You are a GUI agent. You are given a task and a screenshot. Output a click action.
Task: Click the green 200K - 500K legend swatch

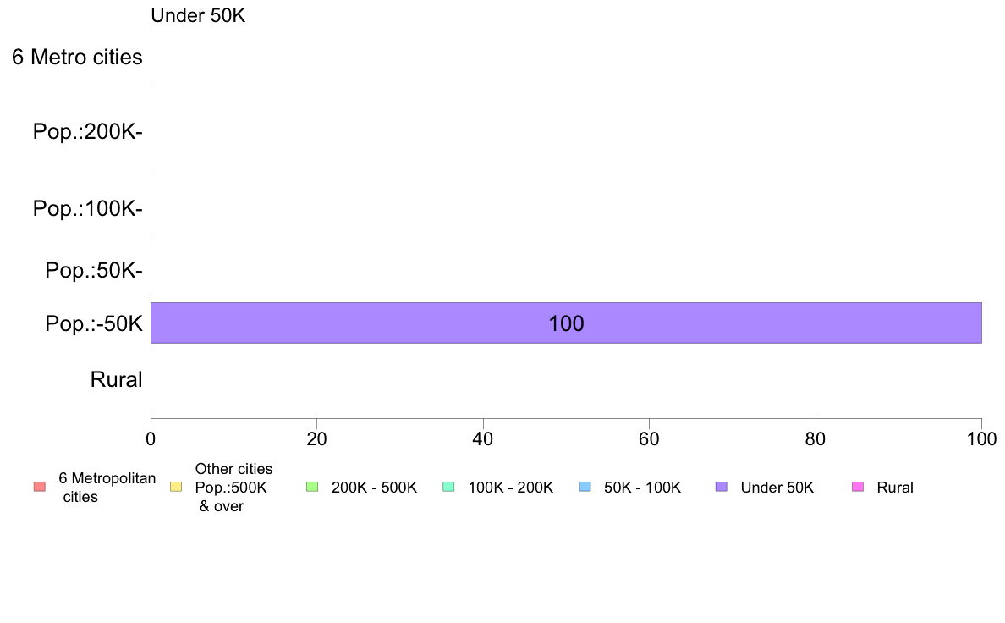pos(312,487)
